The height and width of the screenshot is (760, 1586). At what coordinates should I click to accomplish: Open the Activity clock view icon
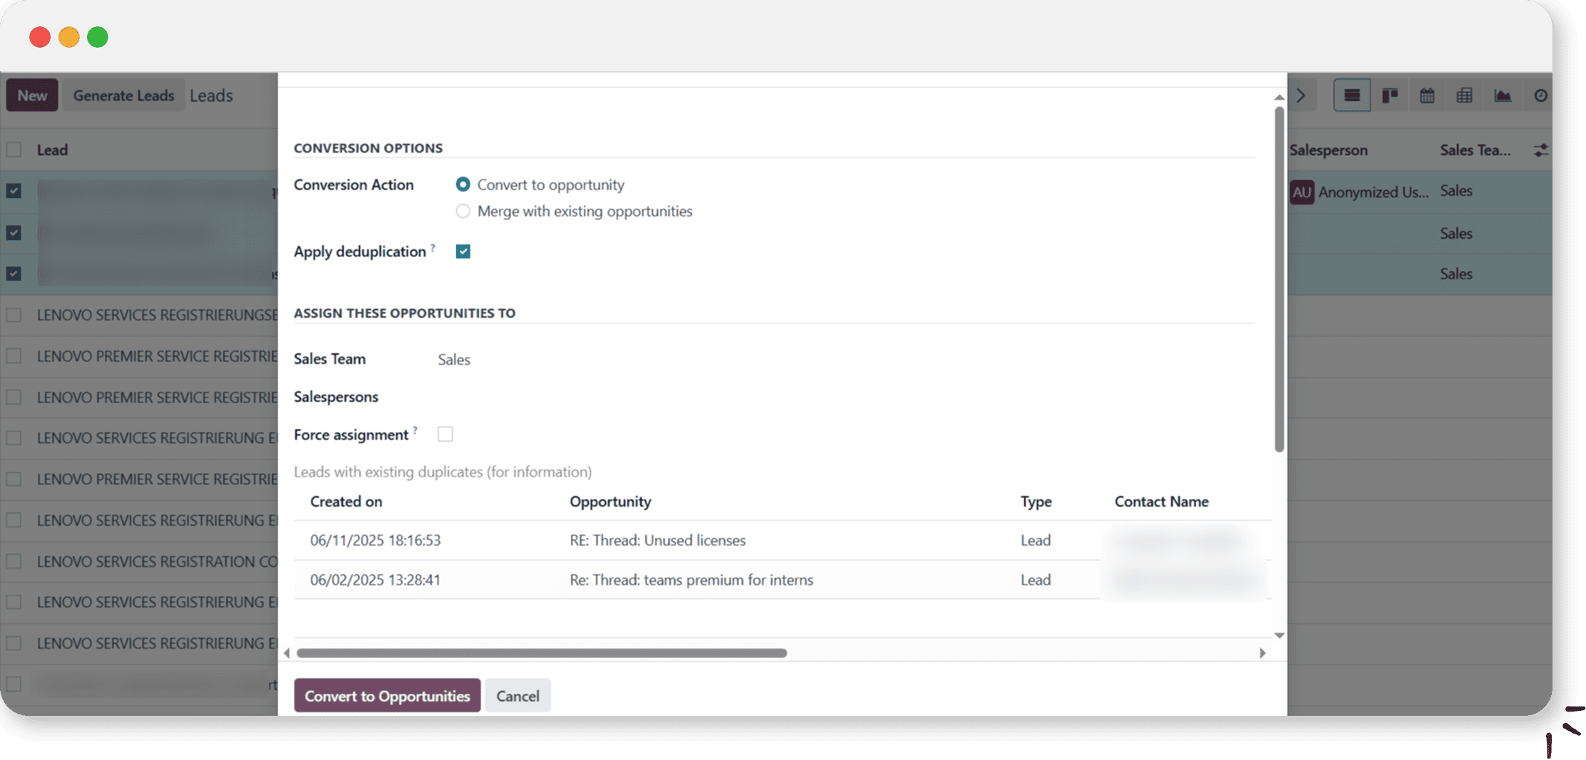pyautogui.click(x=1540, y=95)
